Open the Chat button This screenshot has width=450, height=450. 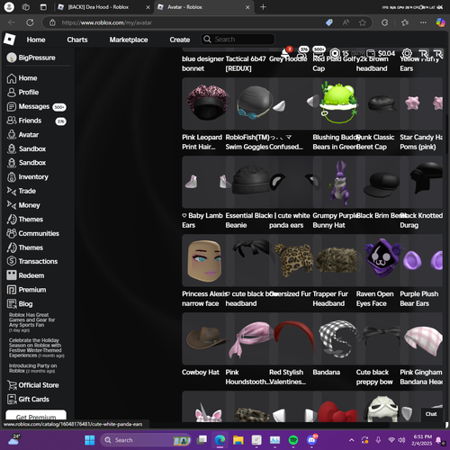click(431, 414)
